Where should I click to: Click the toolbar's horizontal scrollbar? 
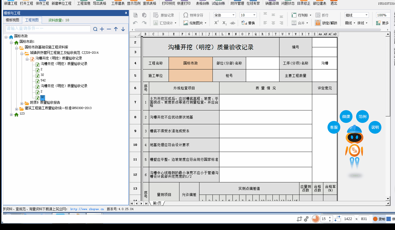pos(258,30)
